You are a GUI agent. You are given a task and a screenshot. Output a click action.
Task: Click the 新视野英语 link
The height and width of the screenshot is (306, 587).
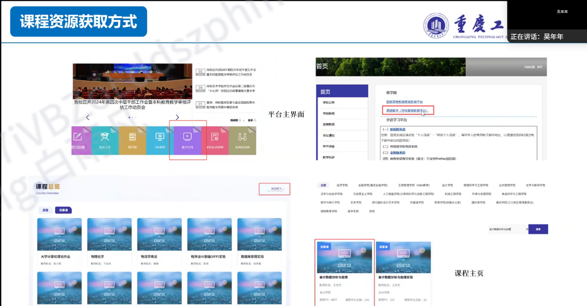(397, 129)
